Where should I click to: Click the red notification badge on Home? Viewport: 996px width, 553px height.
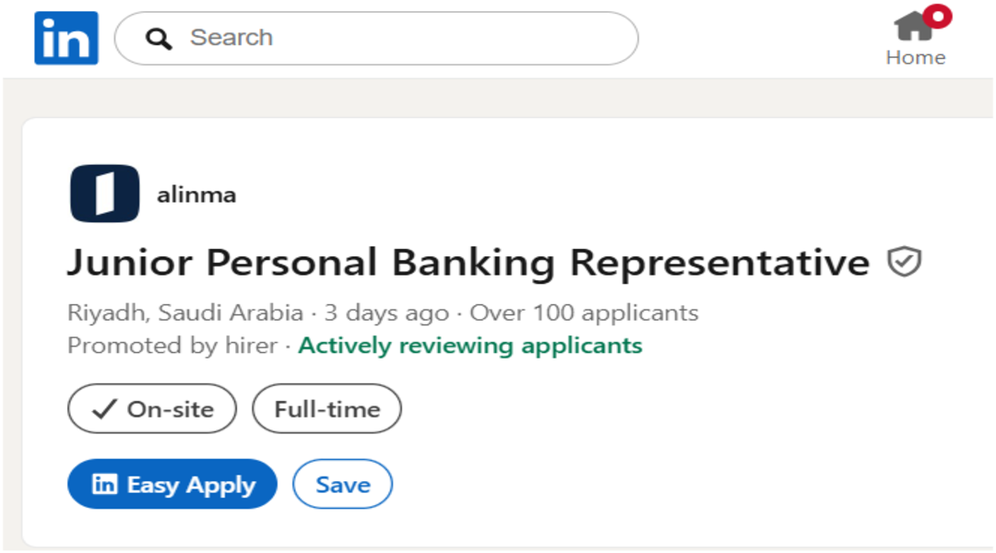coord(938,16)
